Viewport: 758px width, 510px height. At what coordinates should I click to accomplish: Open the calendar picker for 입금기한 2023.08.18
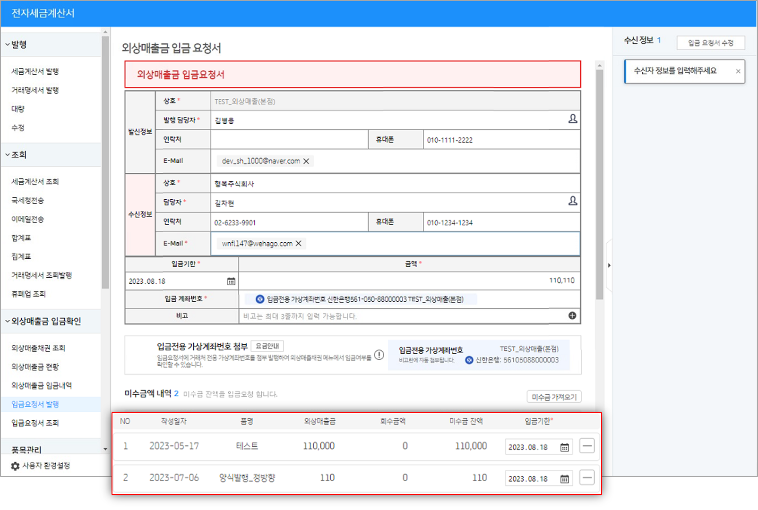[231, 280]
